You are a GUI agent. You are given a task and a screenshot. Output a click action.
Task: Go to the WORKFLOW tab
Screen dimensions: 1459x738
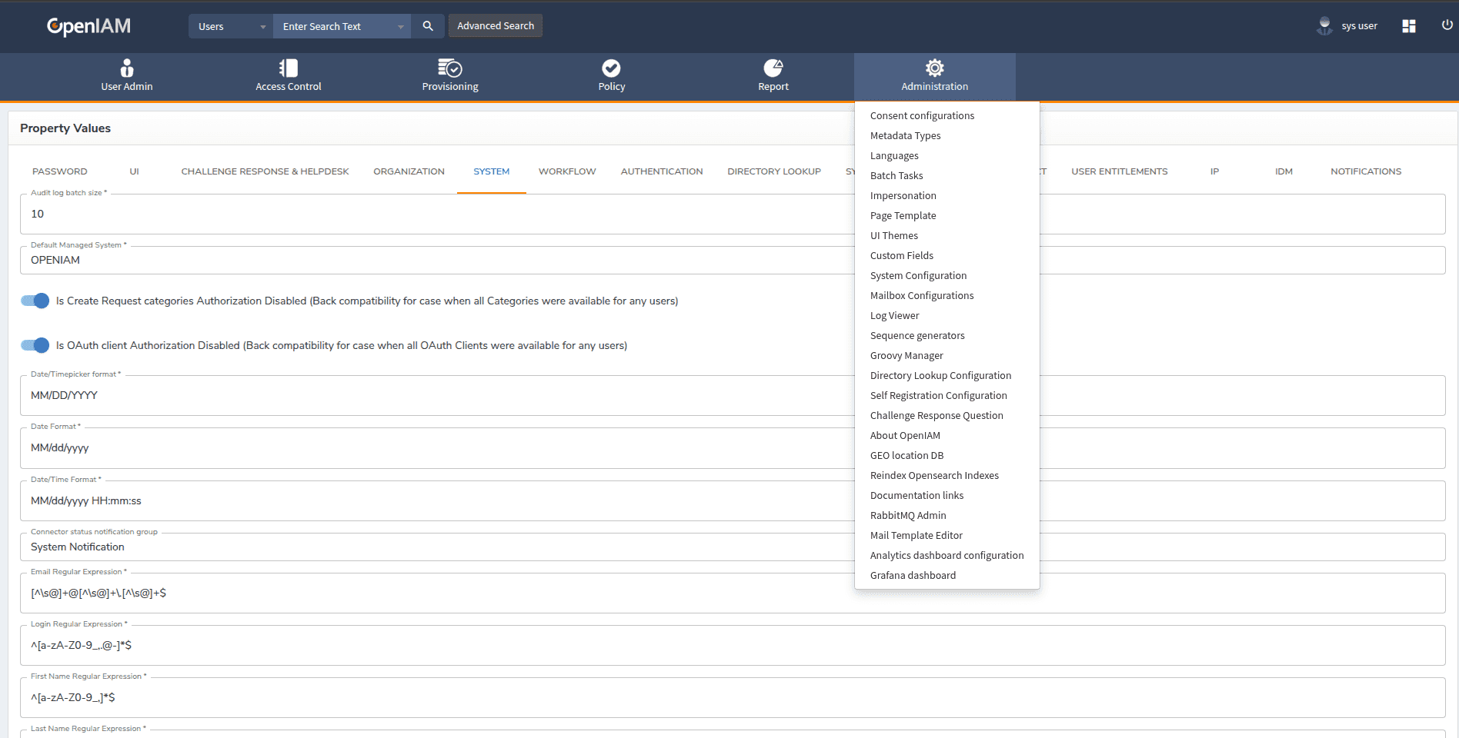567,171
